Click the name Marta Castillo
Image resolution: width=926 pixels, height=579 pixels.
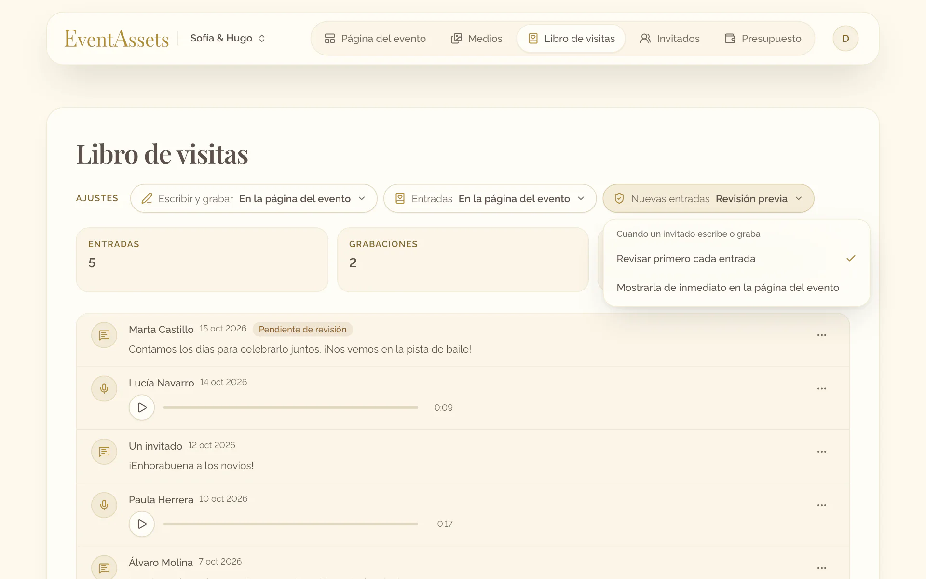(x=161, y=330)
